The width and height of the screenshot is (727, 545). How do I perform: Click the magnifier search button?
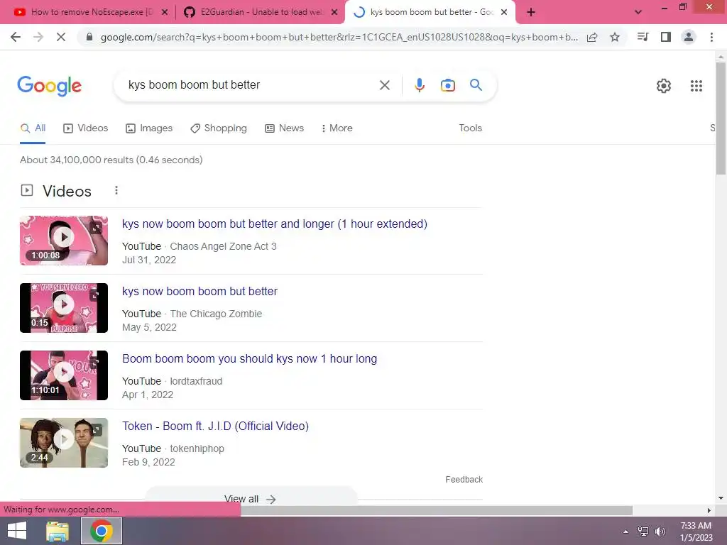[476, 85]
